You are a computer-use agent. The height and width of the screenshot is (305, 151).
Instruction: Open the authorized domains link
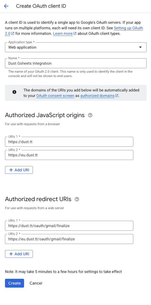coord(97,96)
